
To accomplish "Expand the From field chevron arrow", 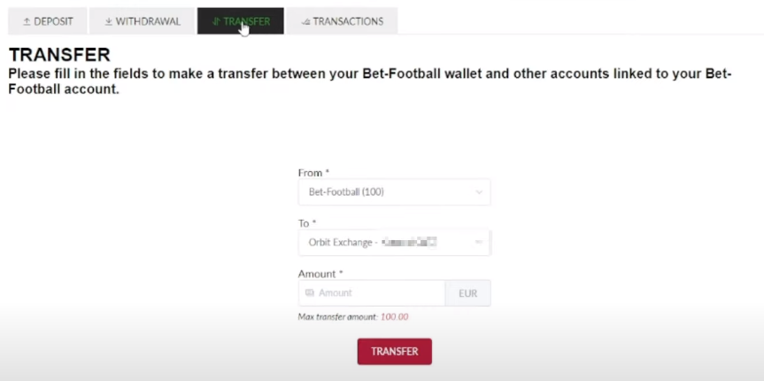I will (479, 191).
